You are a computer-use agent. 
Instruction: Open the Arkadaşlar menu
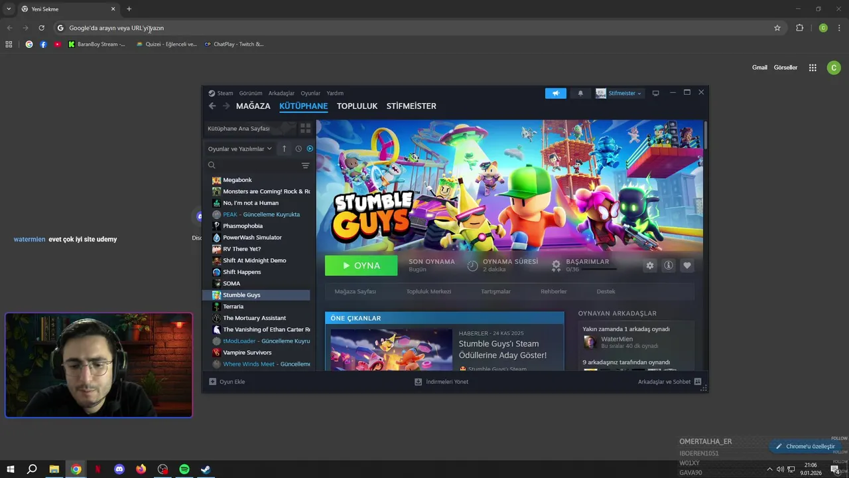point(281,93)
